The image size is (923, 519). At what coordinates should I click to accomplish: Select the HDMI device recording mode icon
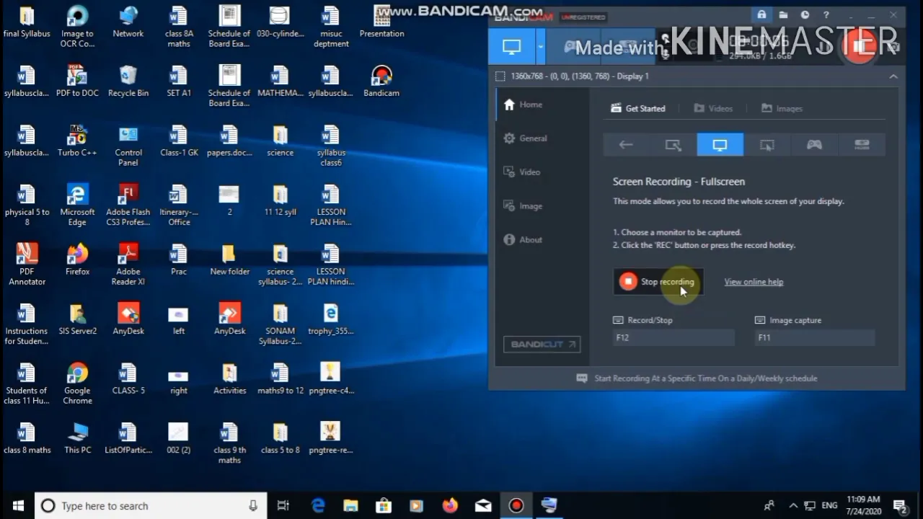tap(862, 145)
